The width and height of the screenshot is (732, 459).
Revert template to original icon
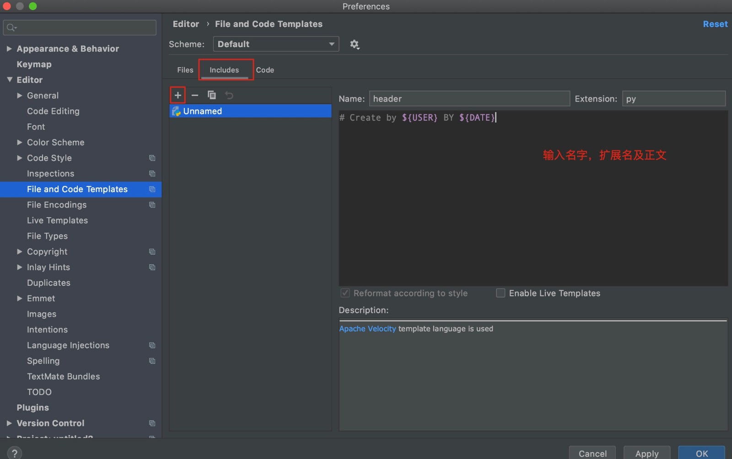pos(229,95)
